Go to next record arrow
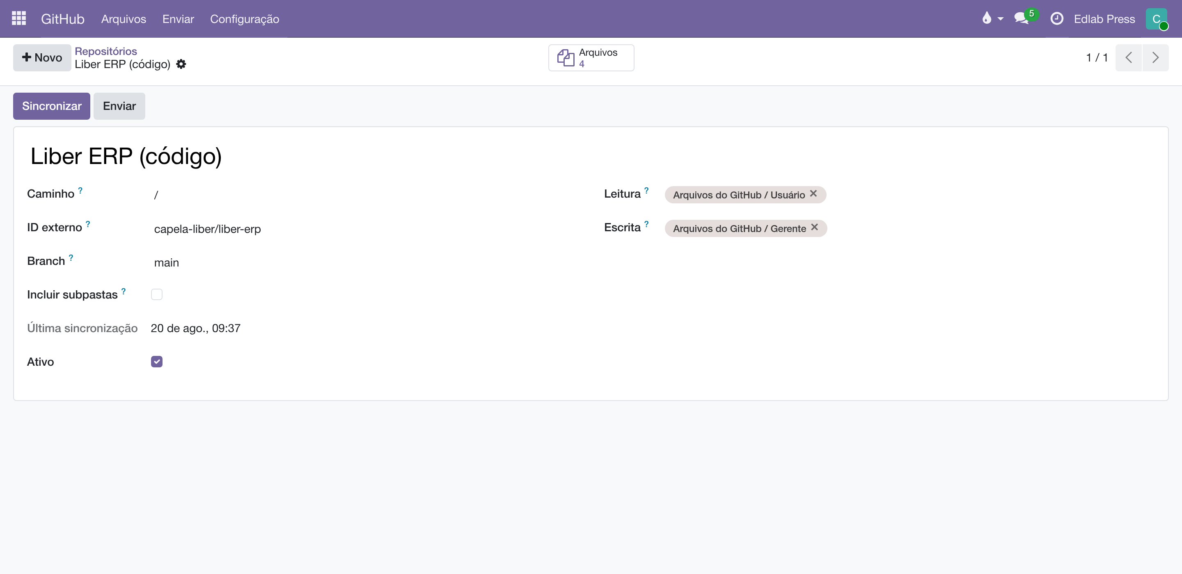 [x=1155, y=57]
